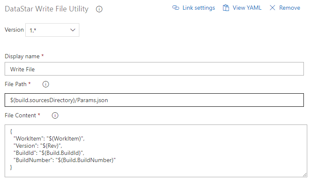This screenshot has height=184, width=314.
Task: Place cursor on the "WorkItem" line
Action: pyautogui.click(x=51, y=138)
